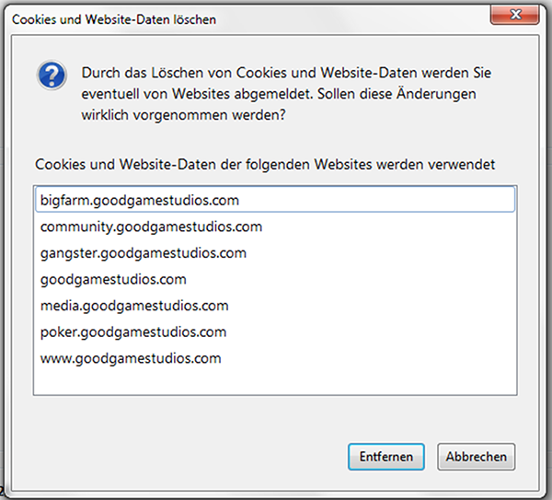Image resolution: width=552 pixels, height=500 pixels.
Task: Click the text 'eventuell von Websites abgemeldet'
Action: (x=197, y=94)
